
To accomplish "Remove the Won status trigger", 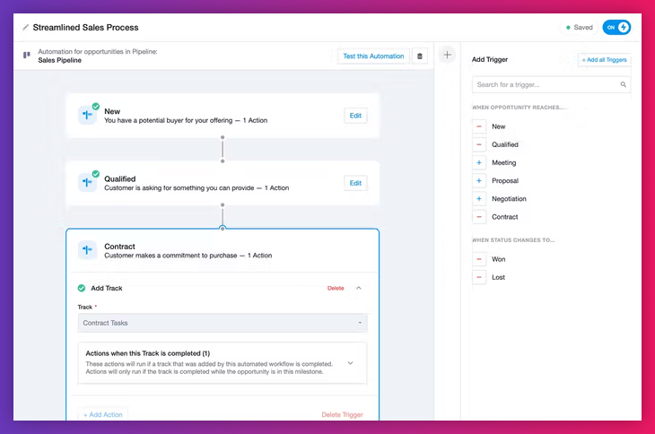I will tap(479, 259).
